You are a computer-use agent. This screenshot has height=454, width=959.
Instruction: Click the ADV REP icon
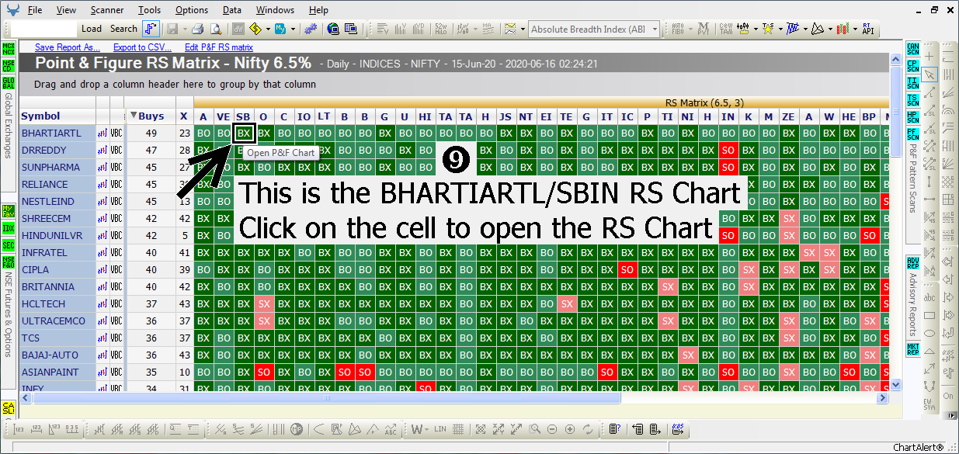[912, 262]
